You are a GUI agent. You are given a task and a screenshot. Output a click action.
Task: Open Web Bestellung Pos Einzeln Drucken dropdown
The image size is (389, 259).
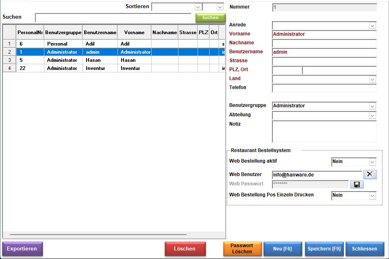pyautogui.click(x=372, y=196)
